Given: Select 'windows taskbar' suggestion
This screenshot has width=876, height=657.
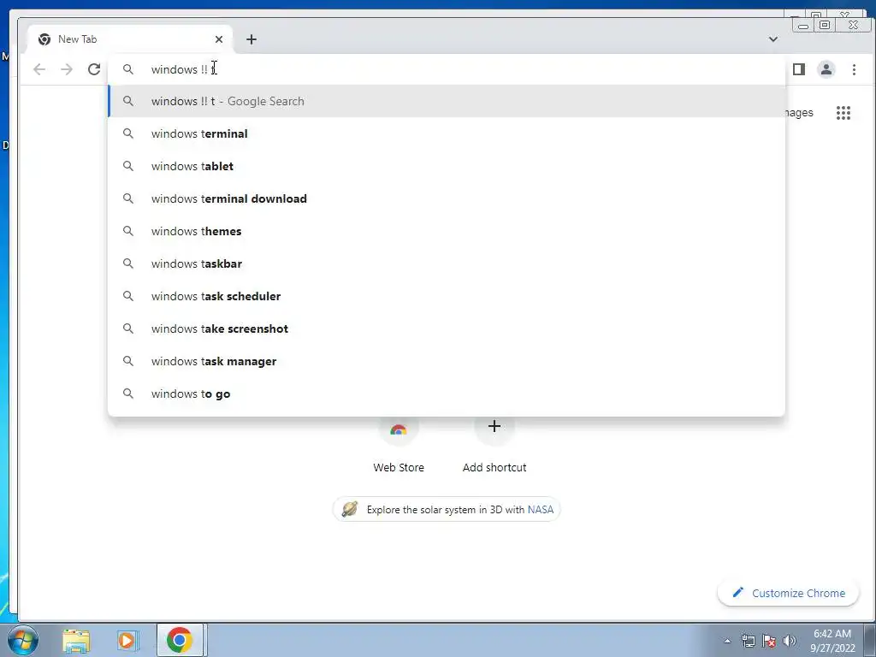Looking at the screenshot, I should [447, 263].
